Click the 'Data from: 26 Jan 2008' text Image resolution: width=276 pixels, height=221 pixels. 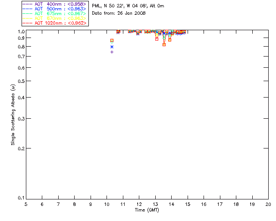tap(119, 13)
